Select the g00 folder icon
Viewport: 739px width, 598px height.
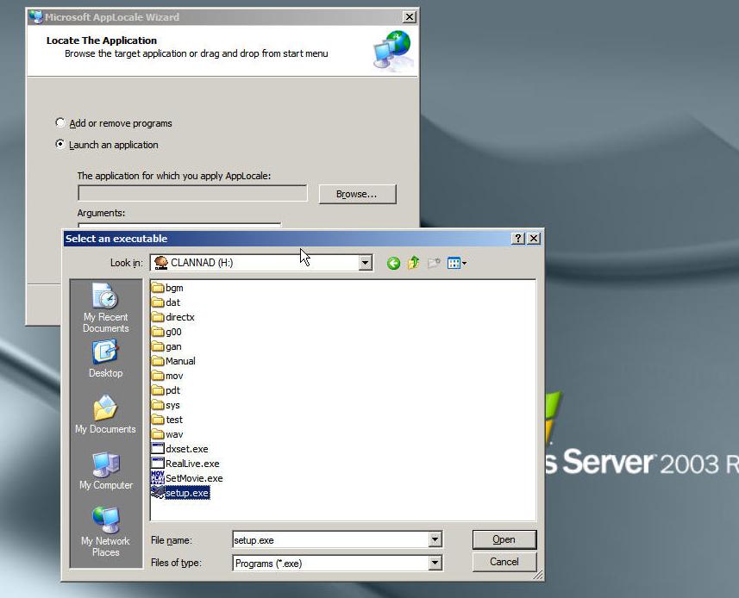[x=158, y=332]
